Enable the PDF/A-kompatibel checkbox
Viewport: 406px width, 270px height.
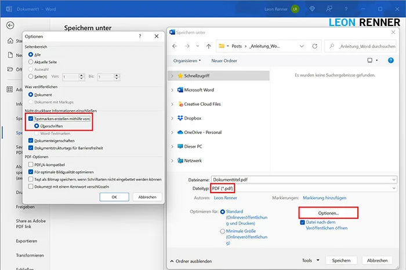click(x=31, y=164)
